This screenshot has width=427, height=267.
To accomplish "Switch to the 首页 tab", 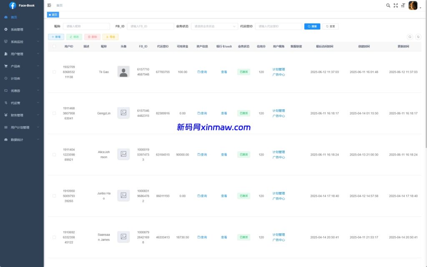I will tap(53, 14).
